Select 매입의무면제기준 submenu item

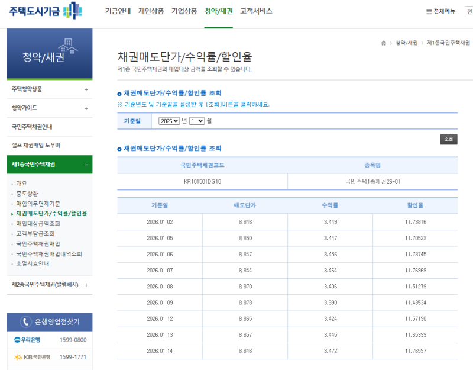[38, 204]
